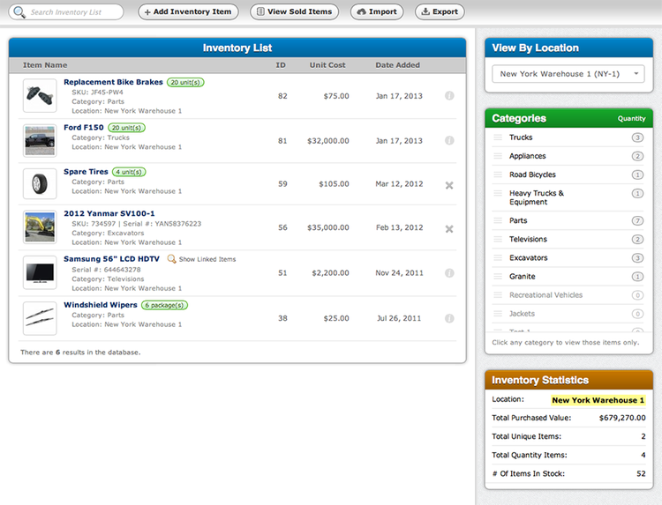The image size is (662, 505).
Task: Click the Import button
Action: pyautogui.click(x=377, y=11)
